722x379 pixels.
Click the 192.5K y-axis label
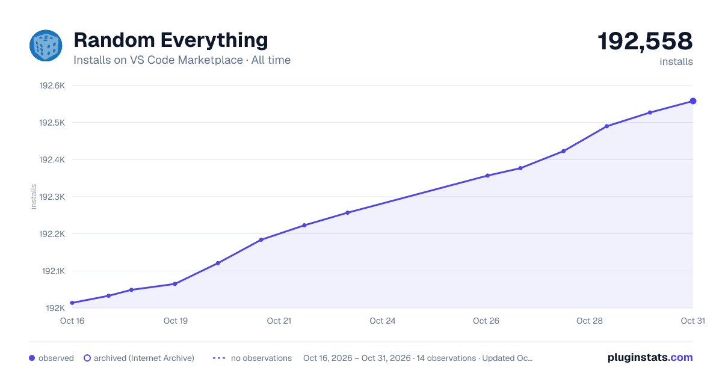(52, 123)
